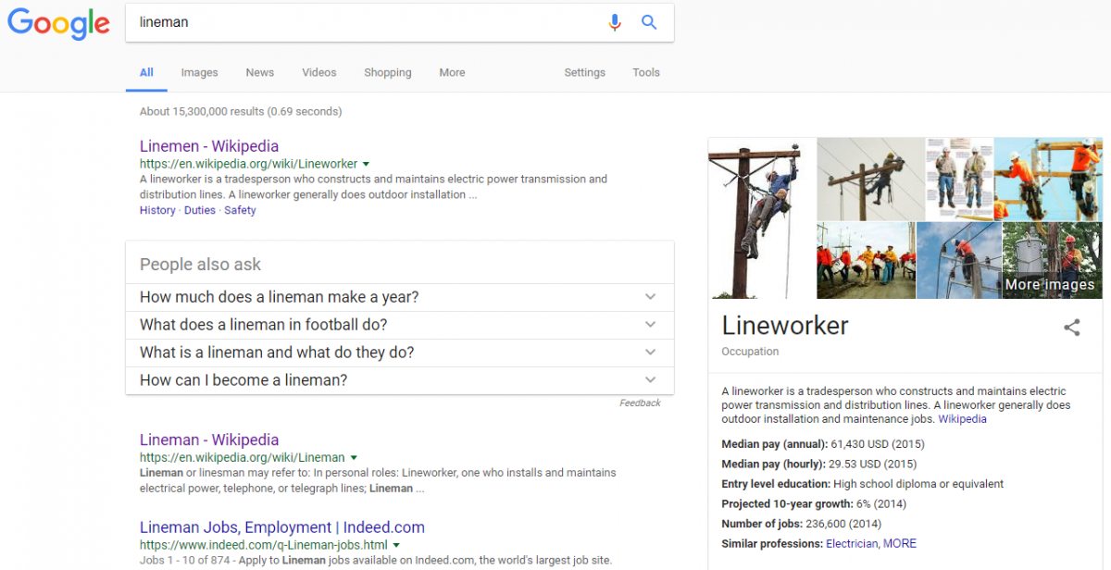Select the All results tab
The width and height of the screenshot is (1111, 570).
(x=146, y=72)
